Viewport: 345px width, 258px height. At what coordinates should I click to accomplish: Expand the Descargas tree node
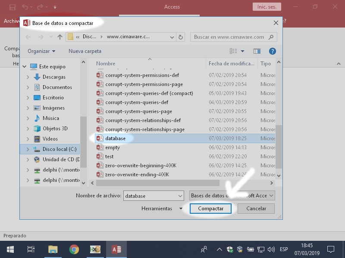[28, 77]
